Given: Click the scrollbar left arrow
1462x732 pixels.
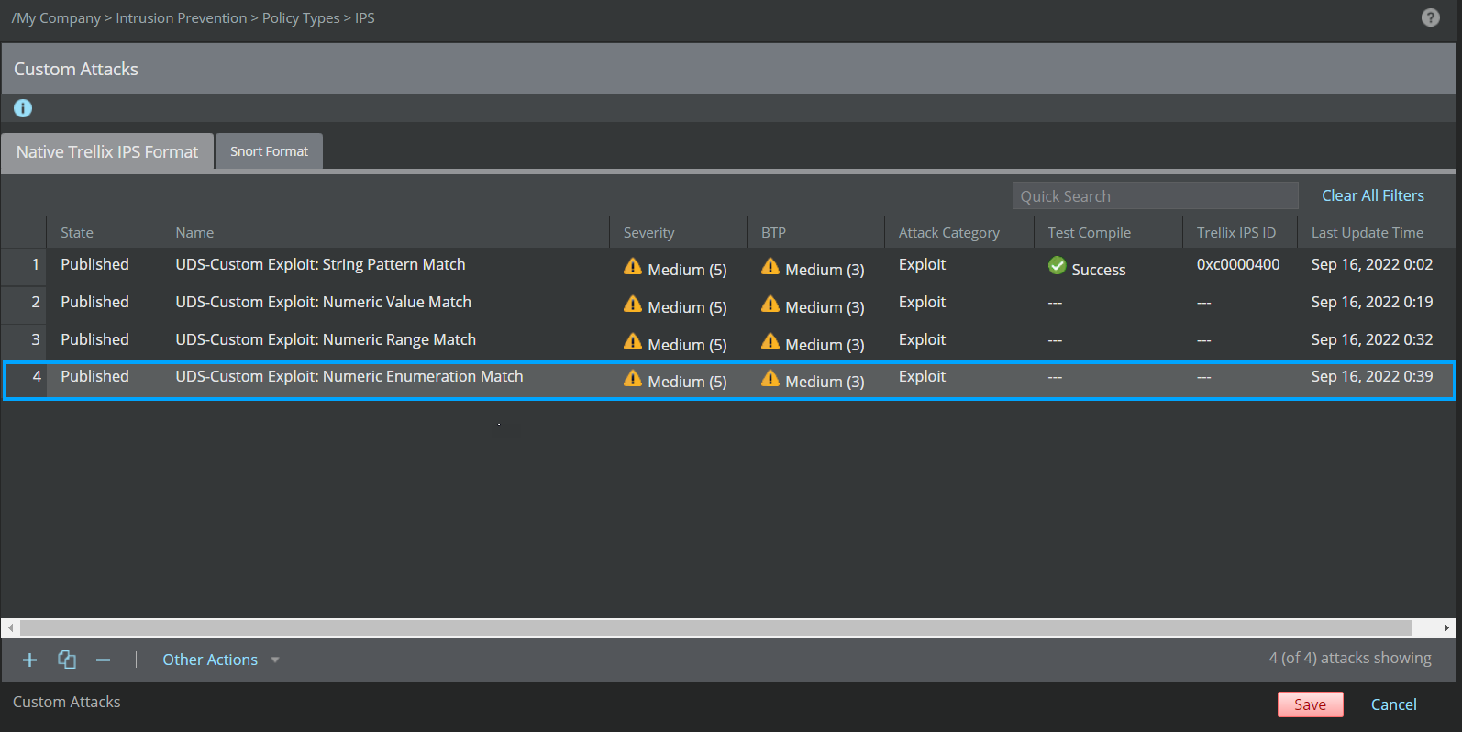Looking at the screenshot, I should point(10,628).
